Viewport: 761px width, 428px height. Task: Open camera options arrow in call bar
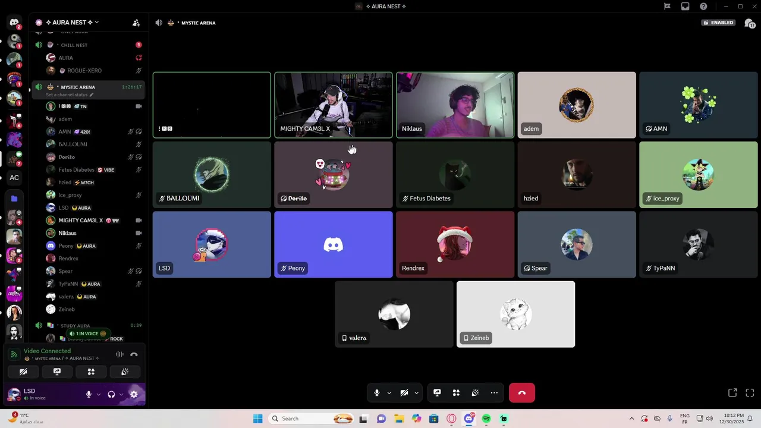coord(416,393)
